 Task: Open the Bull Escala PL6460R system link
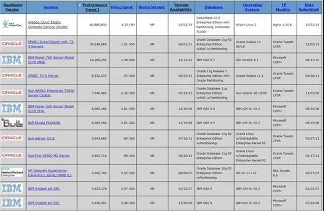[x=44, y=123]
